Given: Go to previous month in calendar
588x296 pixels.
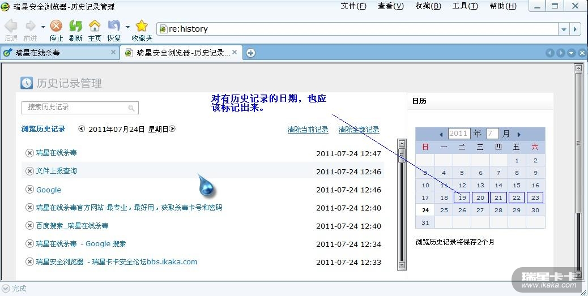Looking at the screenshot, I should click(x=441, y=134).
